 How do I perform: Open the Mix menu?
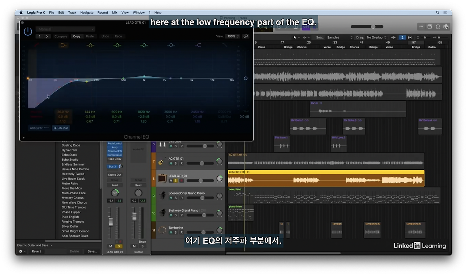115,12
